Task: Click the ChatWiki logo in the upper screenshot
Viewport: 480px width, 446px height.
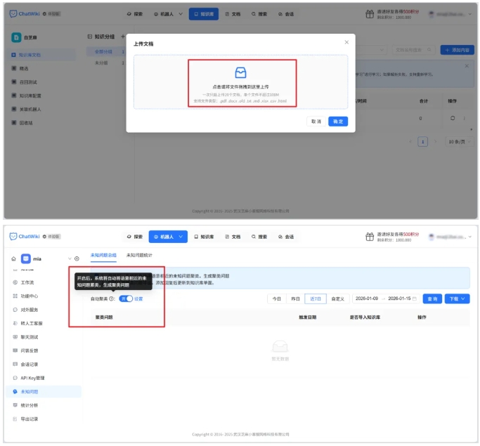Action: pos(25,14)
